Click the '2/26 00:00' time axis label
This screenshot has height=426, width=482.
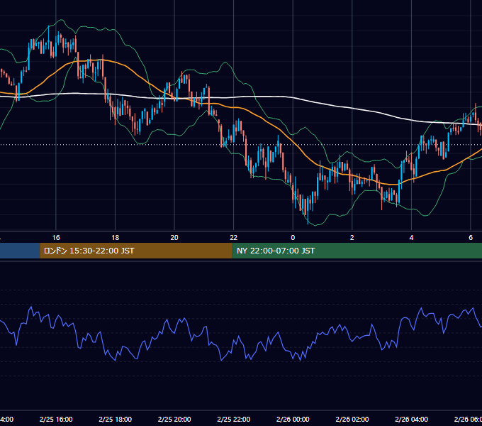293,419
